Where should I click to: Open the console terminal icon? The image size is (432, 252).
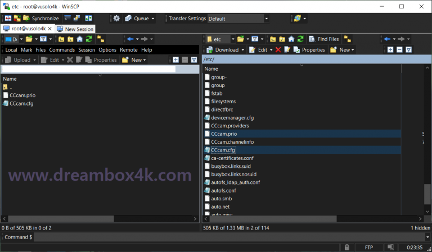67,19
